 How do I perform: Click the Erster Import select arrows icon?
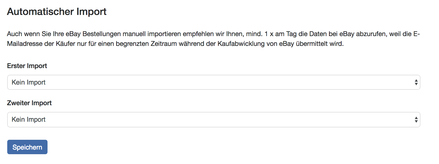(x=416, y=82)
